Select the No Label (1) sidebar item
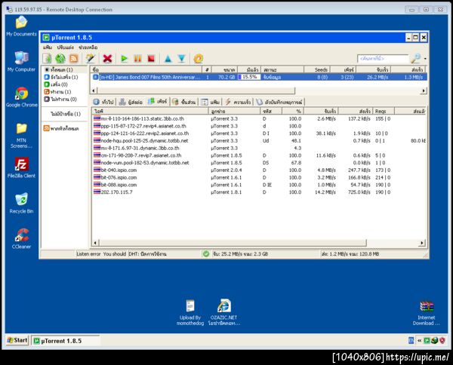Viewport: 453px width, 365px height. tap(66, 114)
